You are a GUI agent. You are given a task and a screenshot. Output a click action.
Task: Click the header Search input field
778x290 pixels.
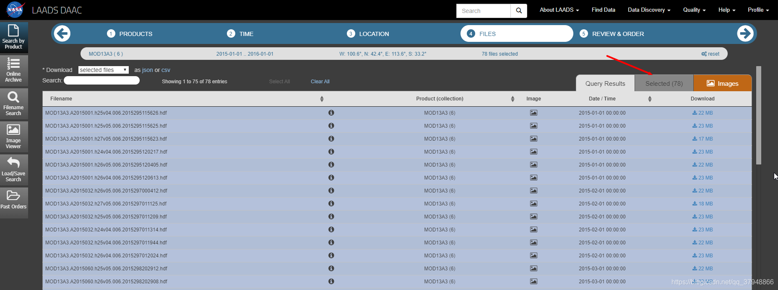484,11
